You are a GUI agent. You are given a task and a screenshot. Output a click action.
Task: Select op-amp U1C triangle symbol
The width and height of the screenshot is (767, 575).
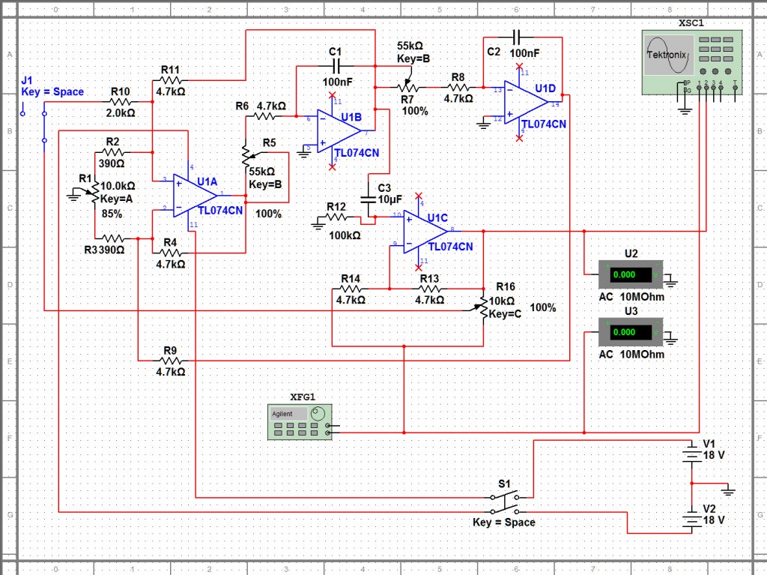(x=425, y=231)
